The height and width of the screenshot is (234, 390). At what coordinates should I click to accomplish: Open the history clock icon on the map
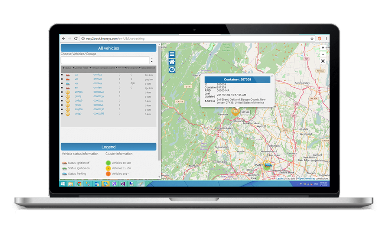(x=172, y=69)
